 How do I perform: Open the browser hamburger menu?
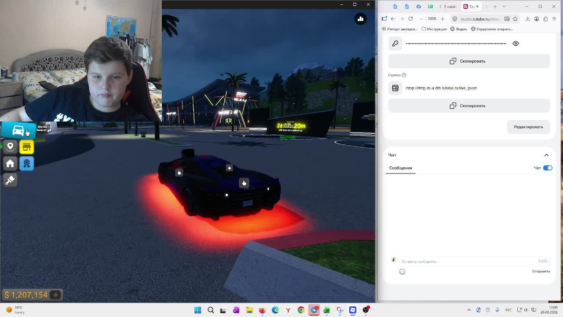(555, 19)
